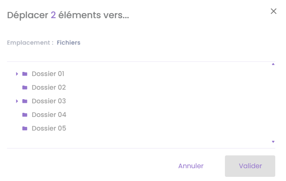The width and height of the screenshot is (286, 181).
Task: Click the folder icon of Dossier 04
Action: 25,115
